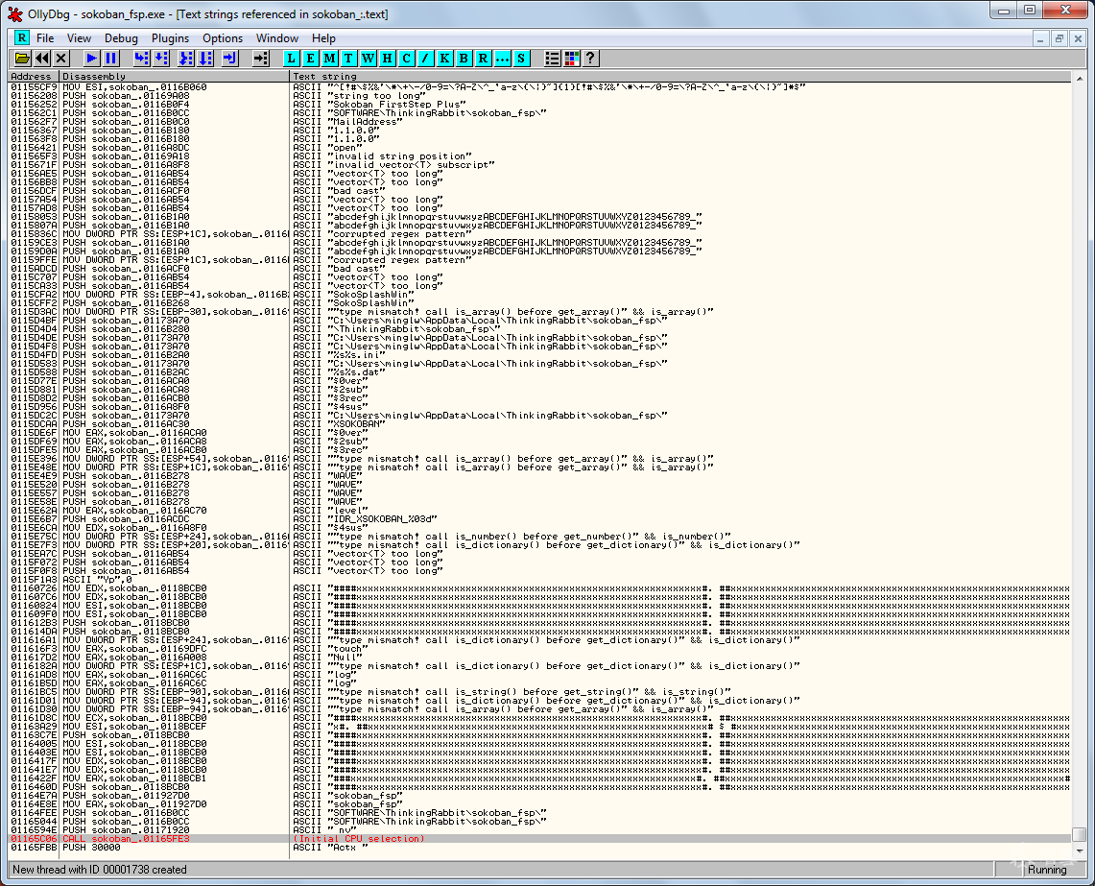Screen dimensions: 1095x886
Task: Select the "open" string row
Action: point(539,148)
